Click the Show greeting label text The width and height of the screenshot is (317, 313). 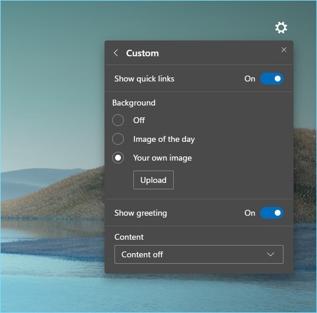141,213
